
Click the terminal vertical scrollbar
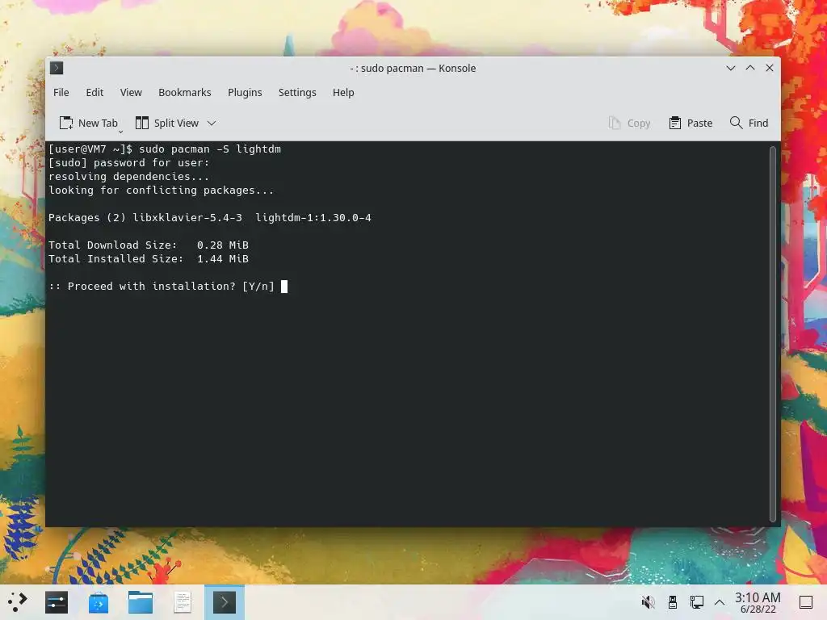773,333
